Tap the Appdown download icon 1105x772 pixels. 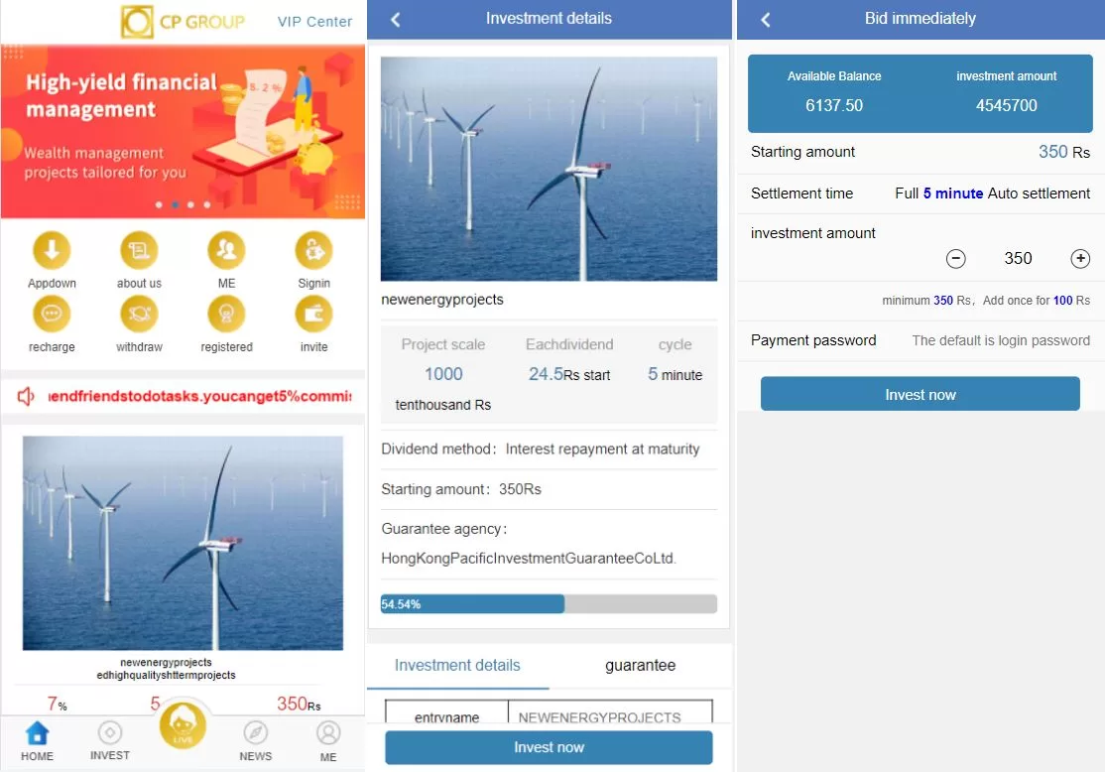[52, 250]
